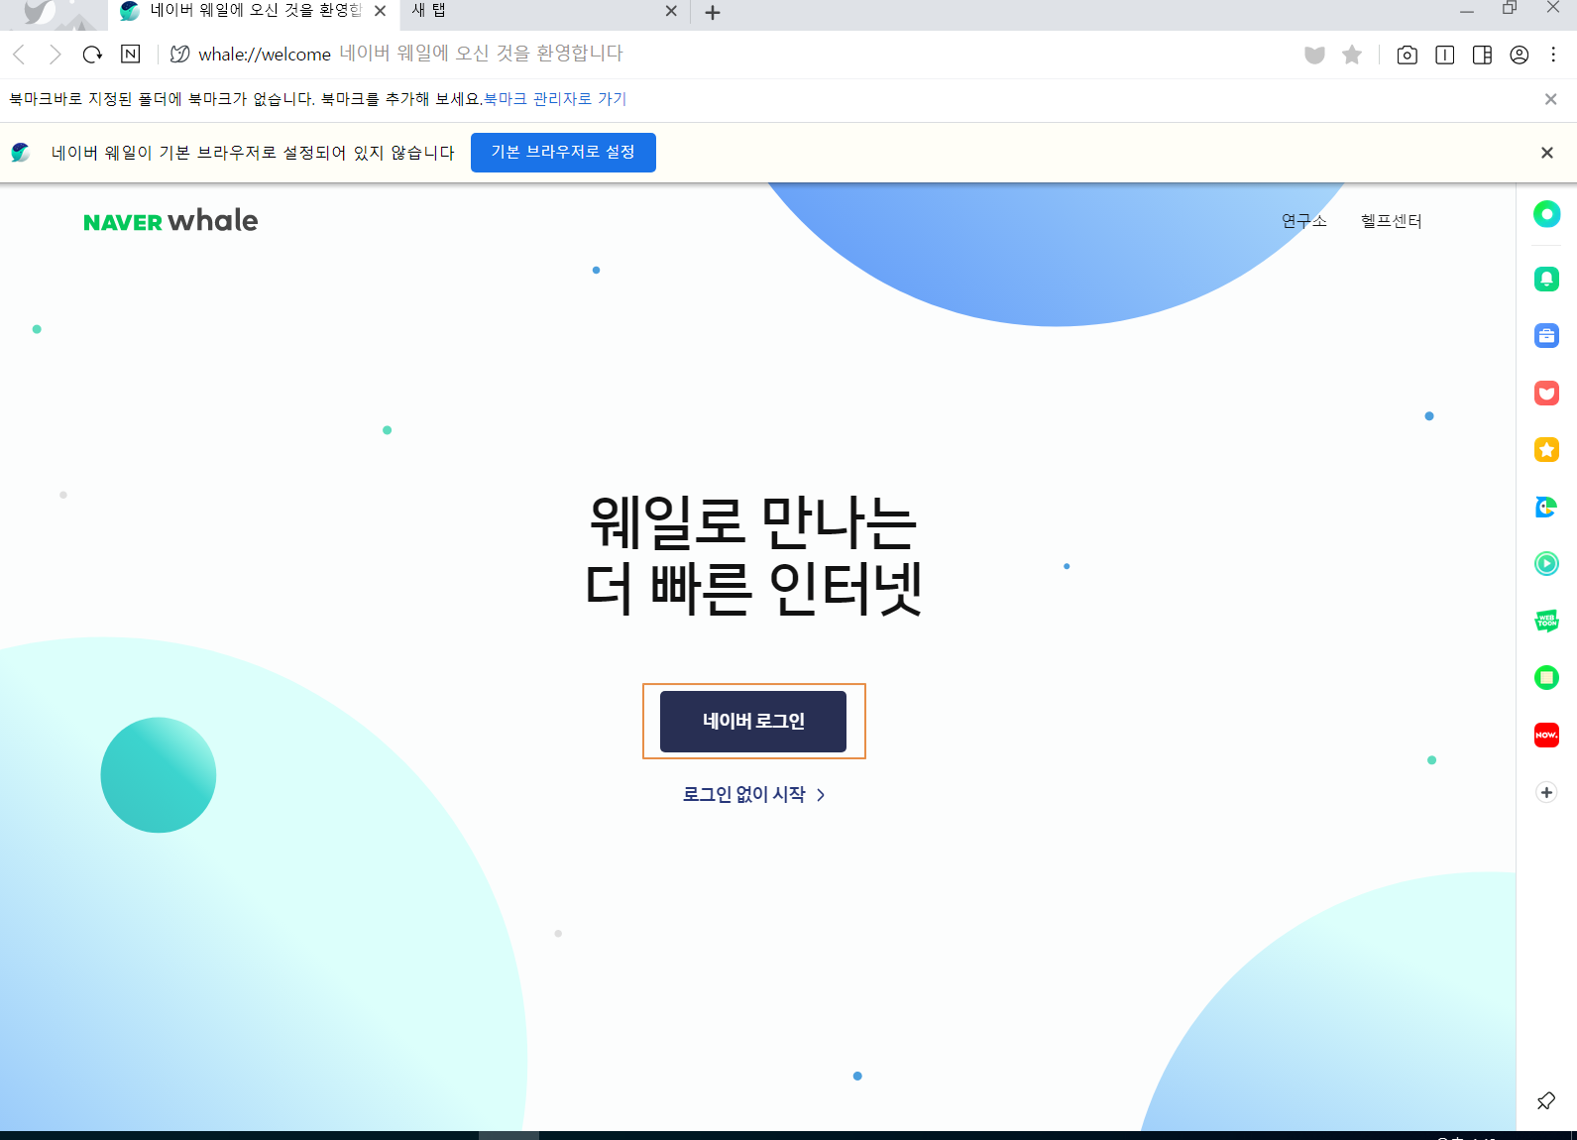Reload the current page
Screen dimensions: 1577x1140
tap(92, 55)
